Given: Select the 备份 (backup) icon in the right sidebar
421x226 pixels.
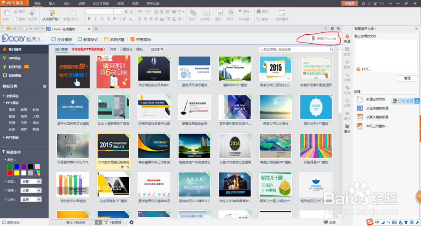Looking at the screenshot, I should point(347,129).
